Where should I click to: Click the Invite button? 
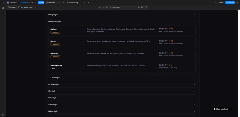coord(221,3)
